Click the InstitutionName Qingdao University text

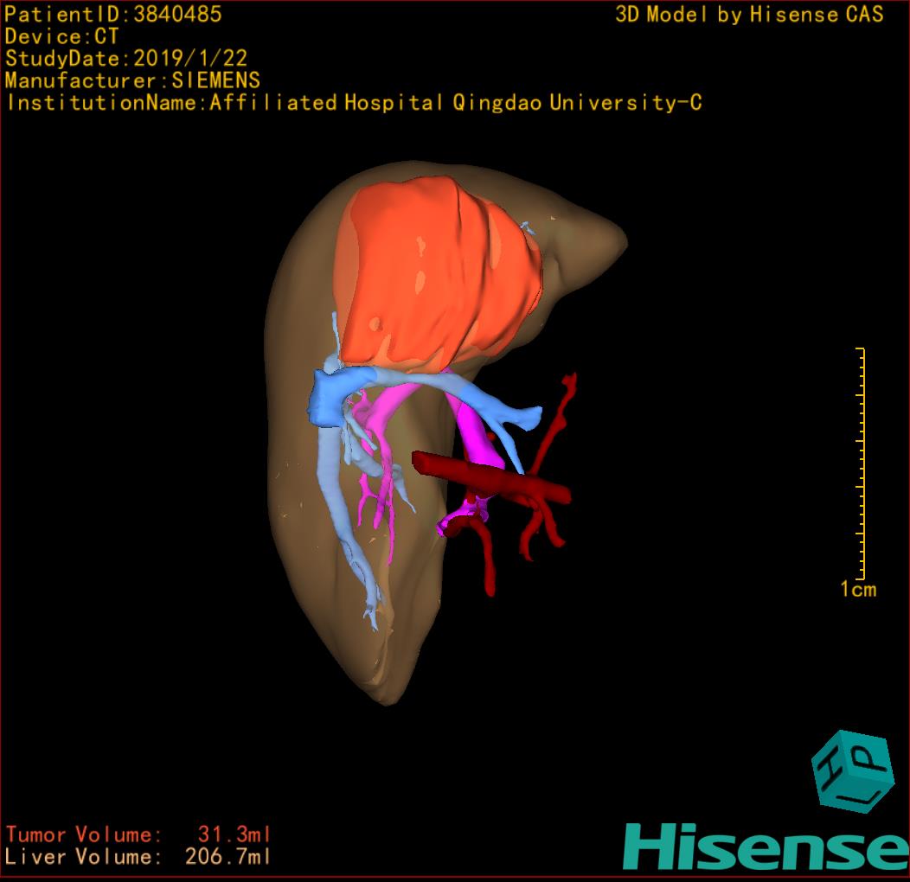[x=353, y=103]
